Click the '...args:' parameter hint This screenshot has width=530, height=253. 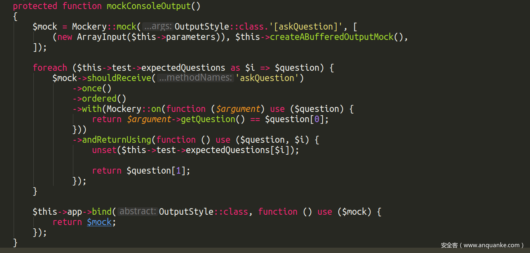tap(158, 27)
